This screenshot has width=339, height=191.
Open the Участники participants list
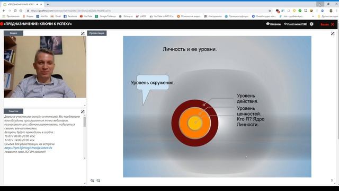pyautogui.click(x=296, y=24)
